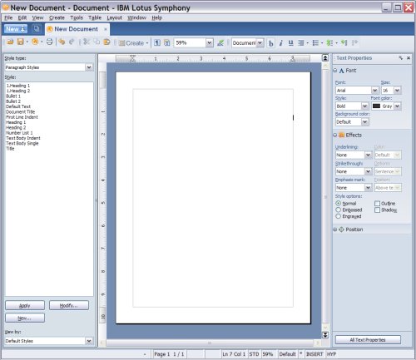Expand the Position section
This screenshot has width=416, height=360.
point(334,229)
